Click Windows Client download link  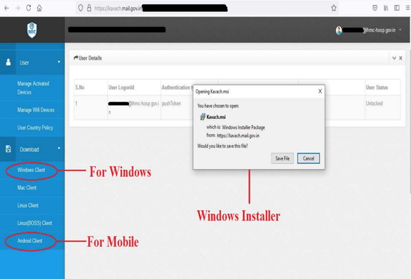point(31,170)
